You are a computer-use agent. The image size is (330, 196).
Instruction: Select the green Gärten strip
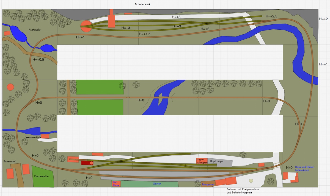[x=157, y=184]
